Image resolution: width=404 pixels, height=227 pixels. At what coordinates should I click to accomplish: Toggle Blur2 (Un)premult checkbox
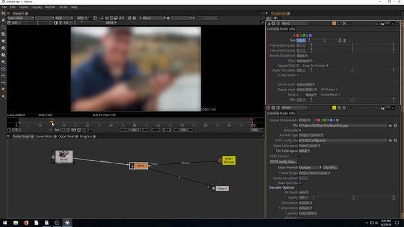298,76
